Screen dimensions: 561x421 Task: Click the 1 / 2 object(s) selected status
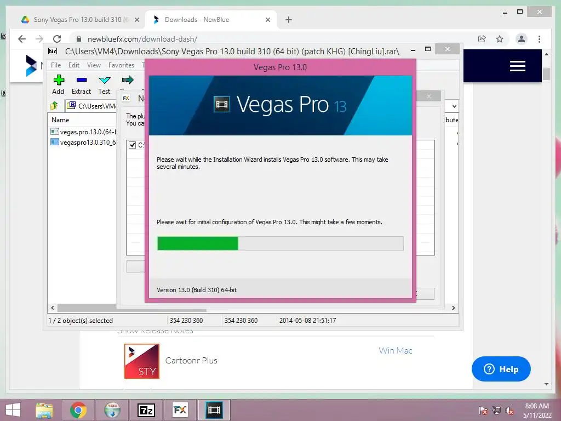81,320
